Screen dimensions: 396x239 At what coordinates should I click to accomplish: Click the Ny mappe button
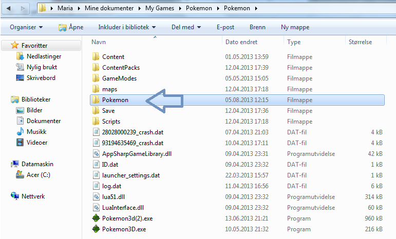pos(295,27)
